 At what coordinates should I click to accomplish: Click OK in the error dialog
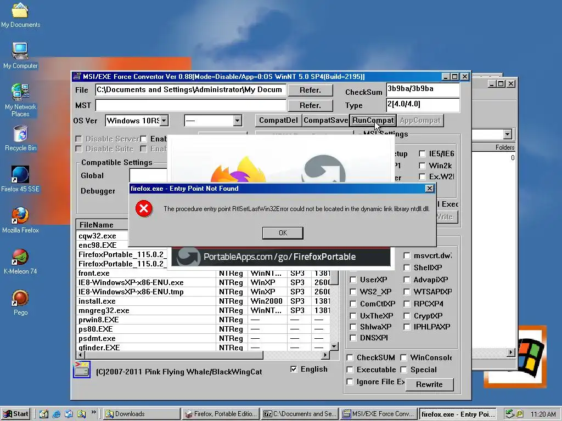click(283, 232)
